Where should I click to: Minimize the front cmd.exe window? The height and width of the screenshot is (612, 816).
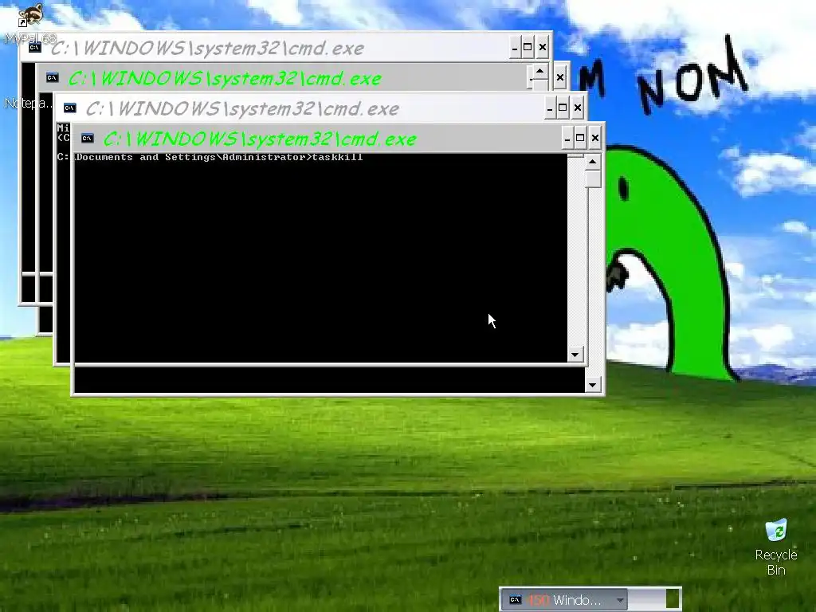point(567,139)
